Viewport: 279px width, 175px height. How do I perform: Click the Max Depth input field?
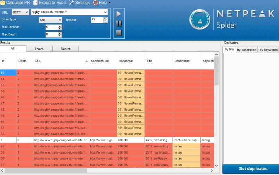pos(52,34)
